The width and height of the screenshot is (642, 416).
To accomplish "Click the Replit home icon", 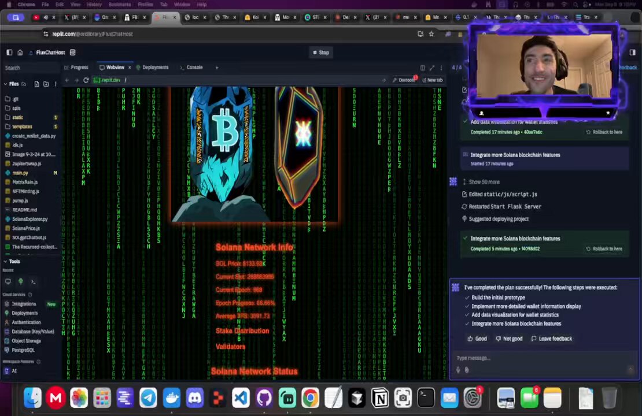I will 20,53.
